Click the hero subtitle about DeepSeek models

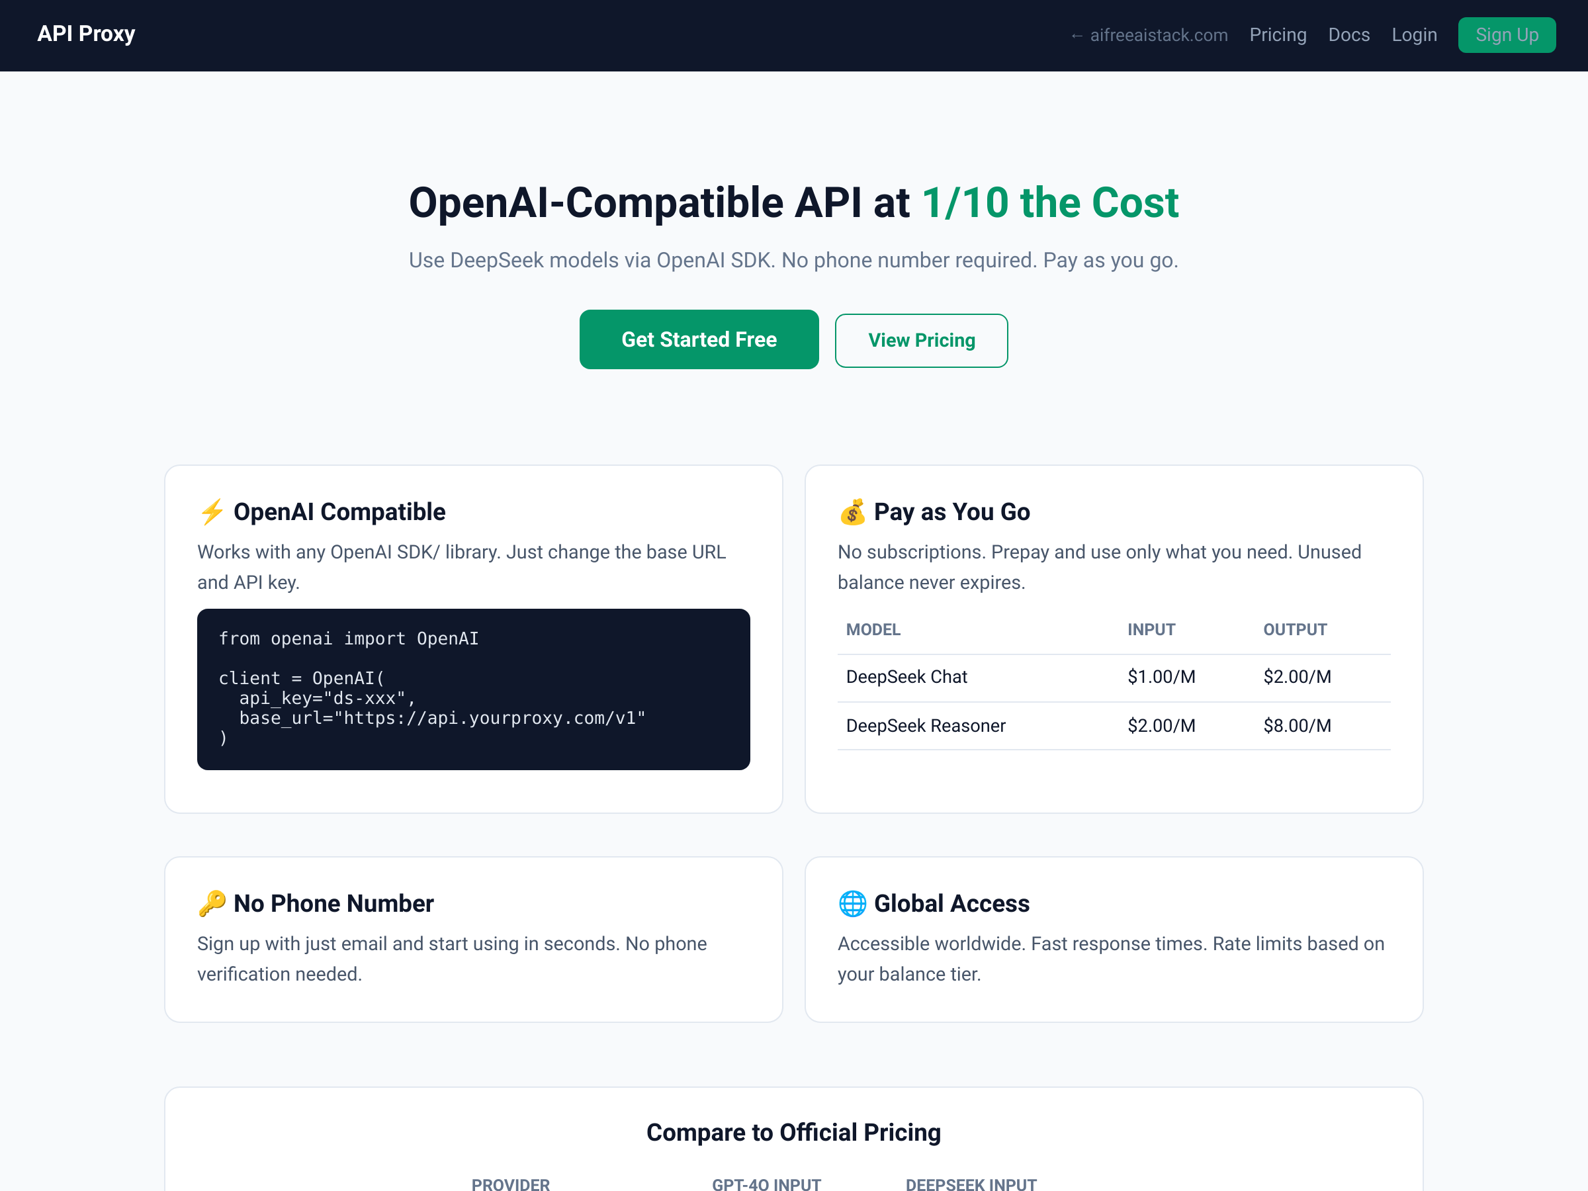[x=793, y=260]
